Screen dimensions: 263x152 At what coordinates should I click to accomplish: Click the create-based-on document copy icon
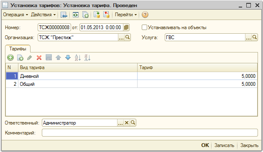pos(85,15)
